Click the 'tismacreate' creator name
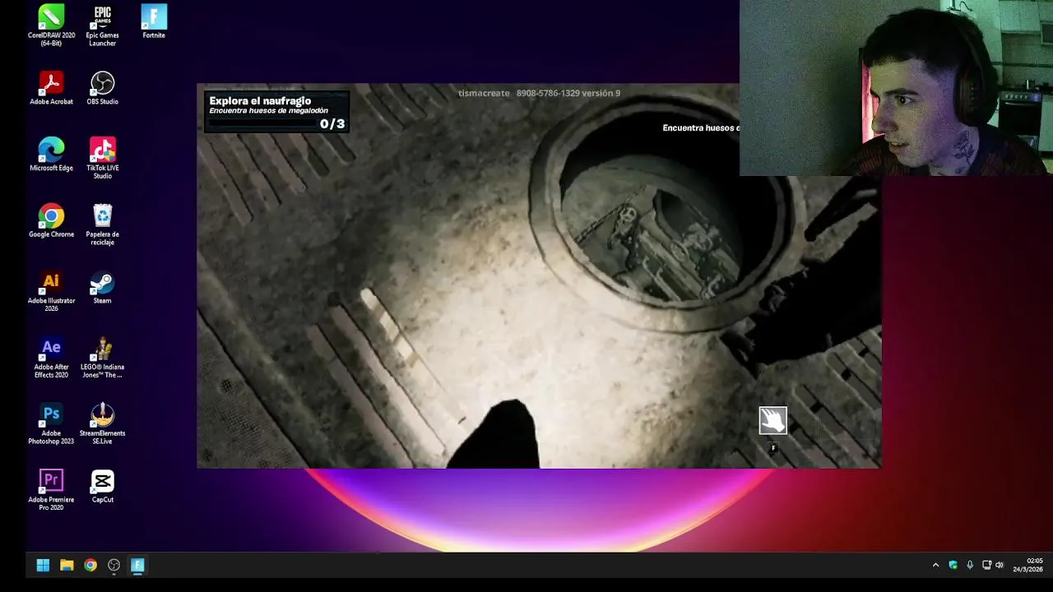The height and width of the screenshot is (592, 1053). (x=484, y=93)
